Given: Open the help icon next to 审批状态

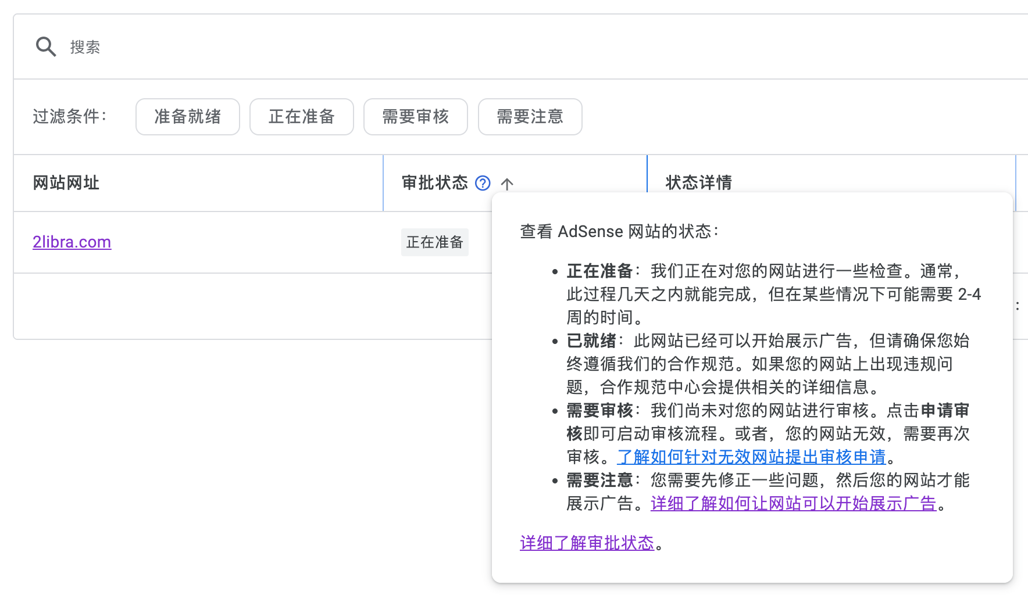Looking at the screenshot, I should click(x=483, y=183).
